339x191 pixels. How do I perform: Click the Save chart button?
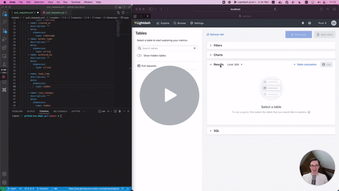(x=325, y=34)
